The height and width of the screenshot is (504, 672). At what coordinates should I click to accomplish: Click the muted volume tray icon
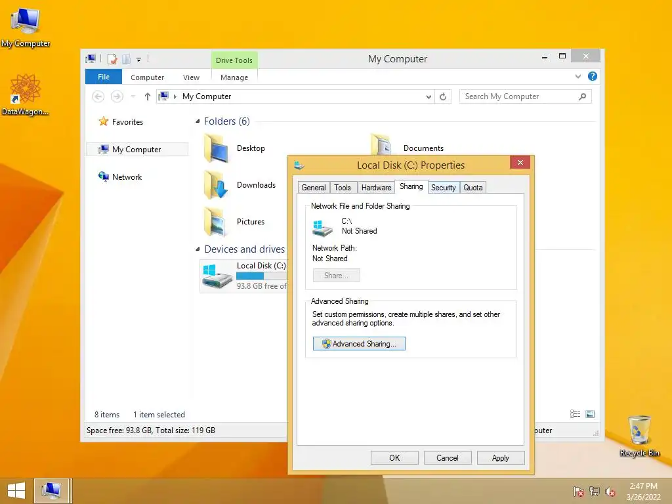click(610, 492)
